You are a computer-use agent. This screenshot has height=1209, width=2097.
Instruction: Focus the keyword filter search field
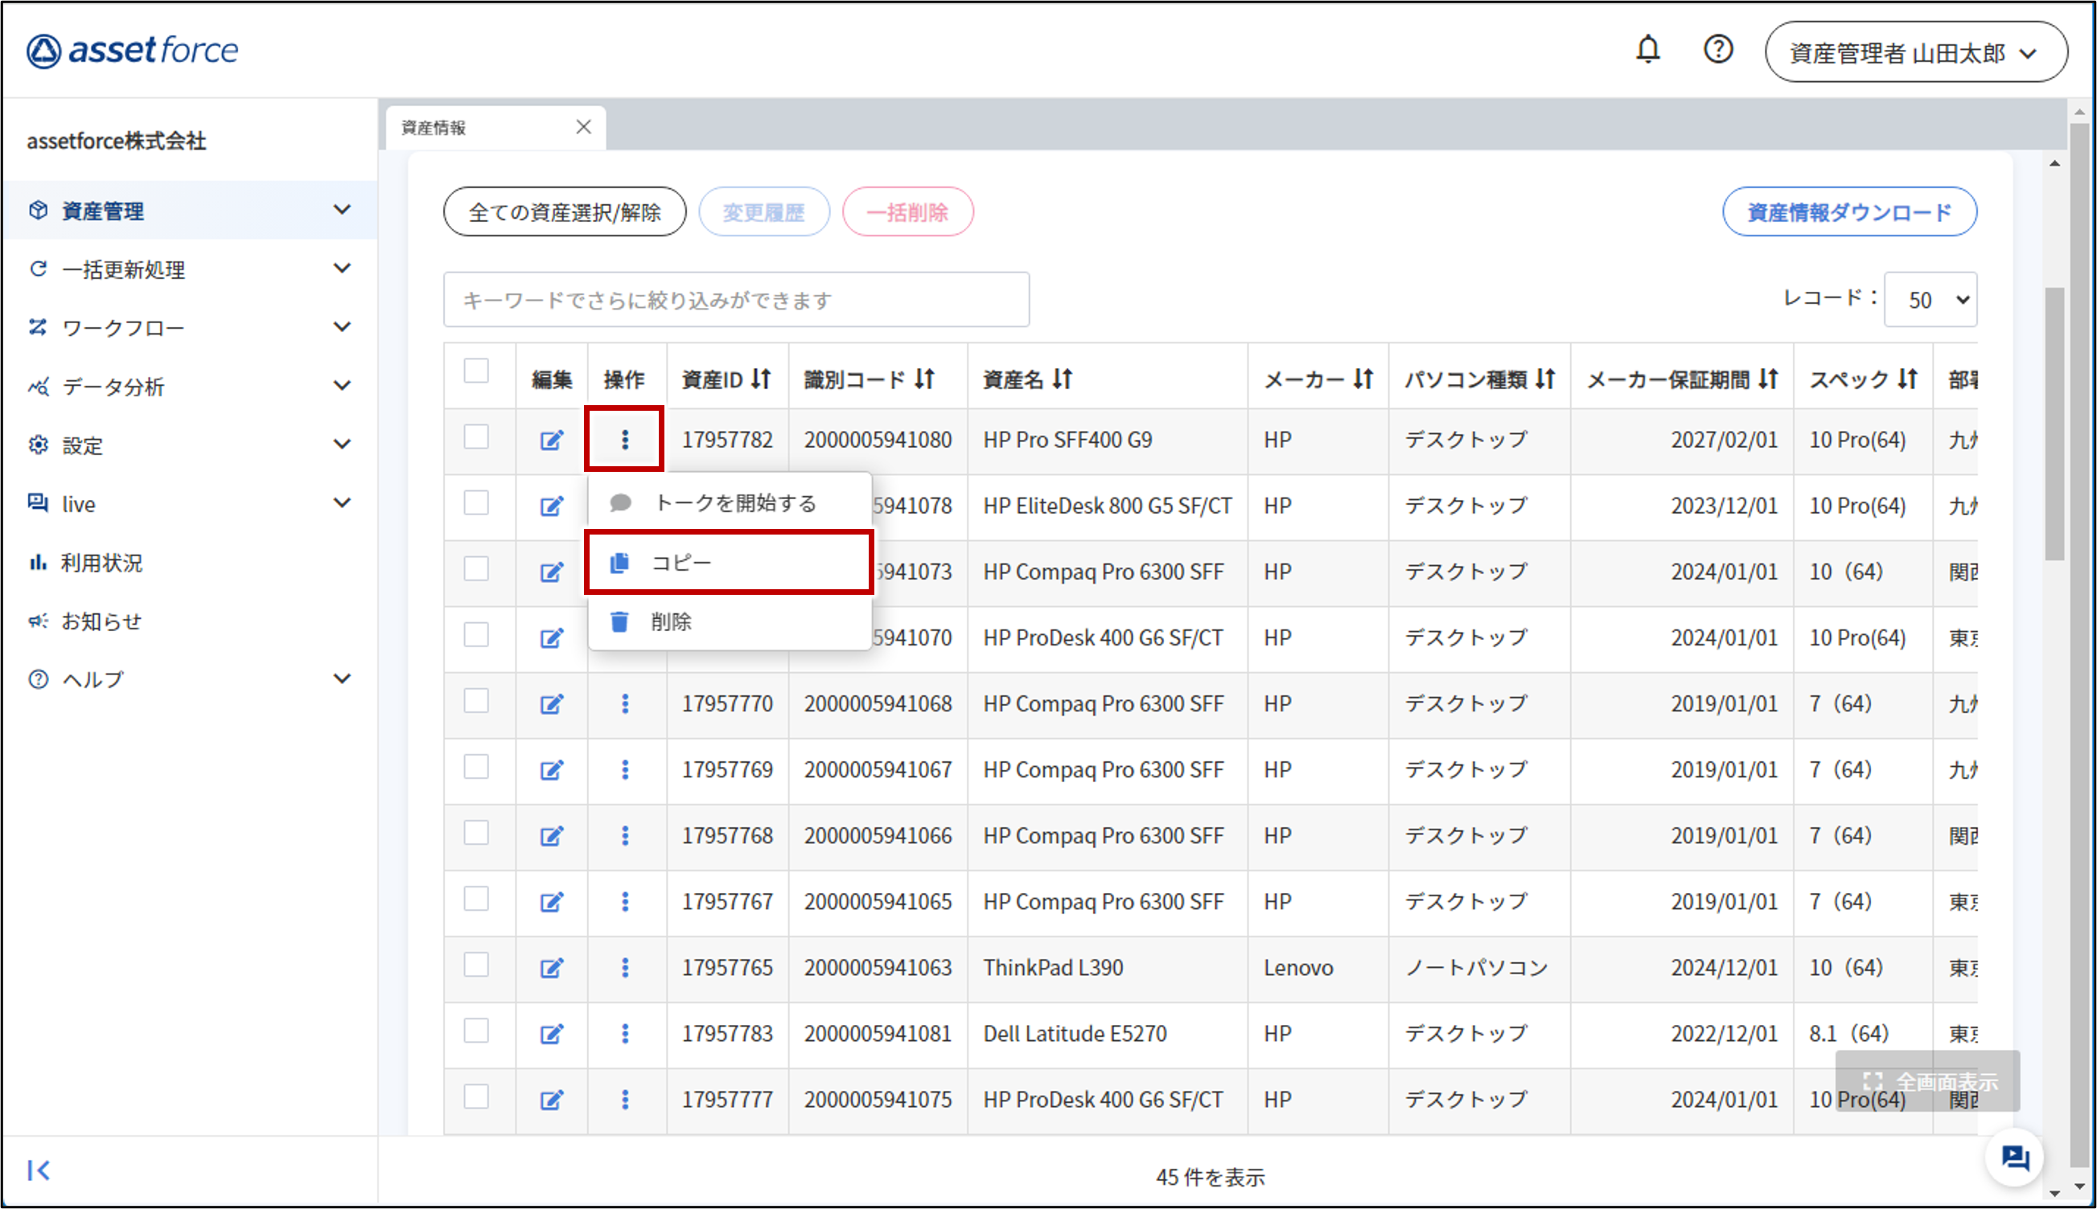coord(736,300)
